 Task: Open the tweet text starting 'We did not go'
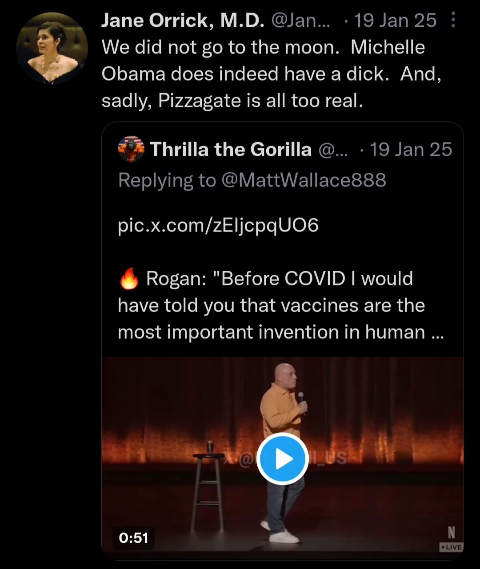coord(271,74)
